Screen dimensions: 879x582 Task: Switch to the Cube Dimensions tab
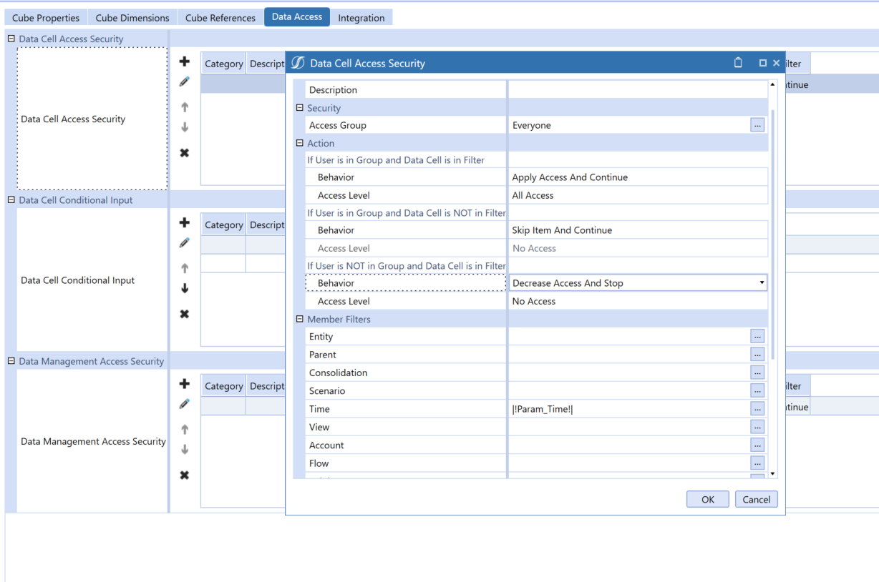click(132, 17)
